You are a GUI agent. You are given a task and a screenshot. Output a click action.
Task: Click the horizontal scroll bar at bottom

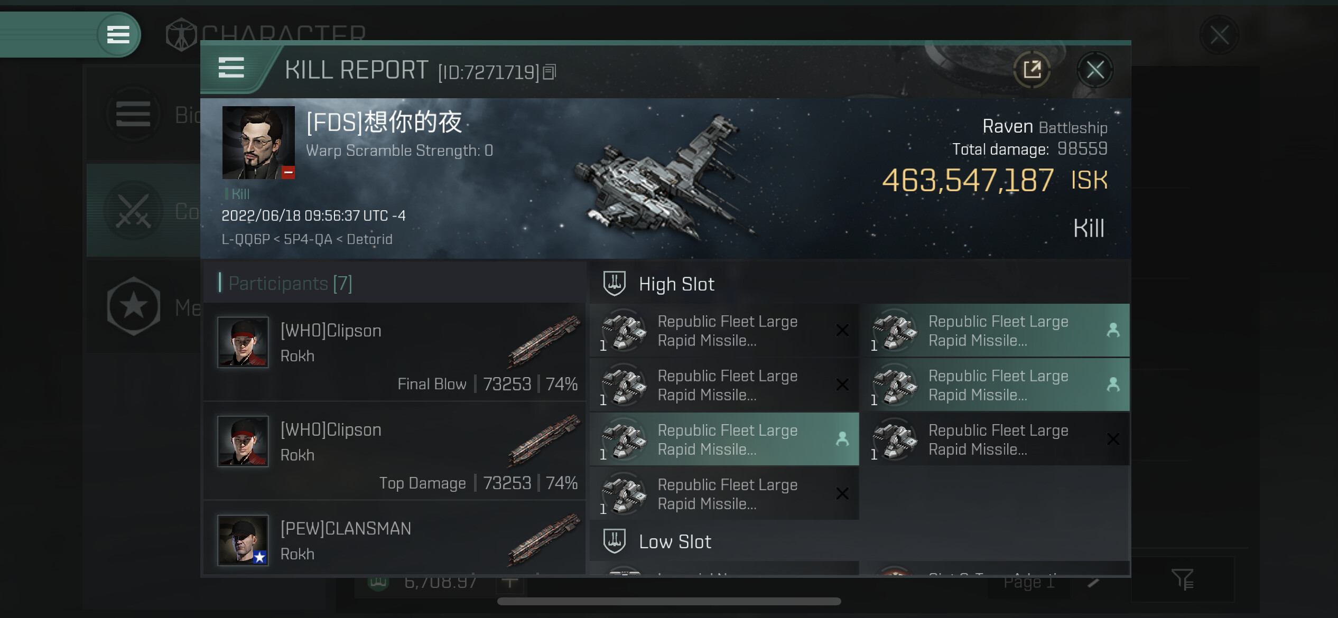pos(669,602)
